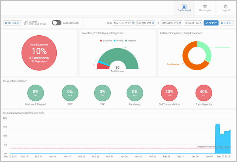The width and height of the screenshot is (237, 162).
Task: Click the 'Reddaway' carrier name
Action: [x=135, y=104]
